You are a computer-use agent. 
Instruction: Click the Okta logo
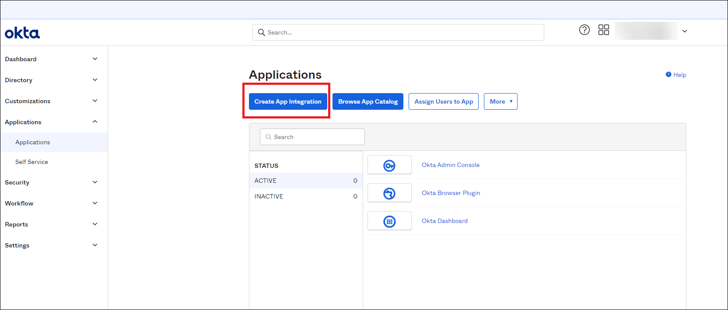coord(22,33)
